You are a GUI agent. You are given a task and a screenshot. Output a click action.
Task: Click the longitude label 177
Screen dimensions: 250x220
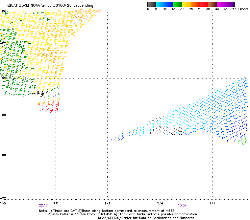[212, 203]
